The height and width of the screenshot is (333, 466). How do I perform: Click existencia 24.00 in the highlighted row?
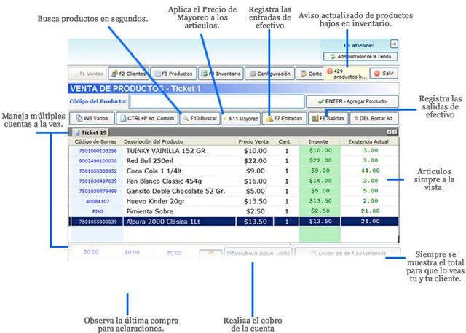click(371, 222)
